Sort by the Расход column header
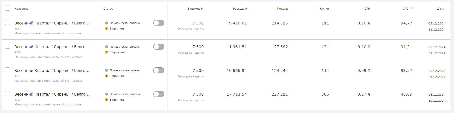 240,9
